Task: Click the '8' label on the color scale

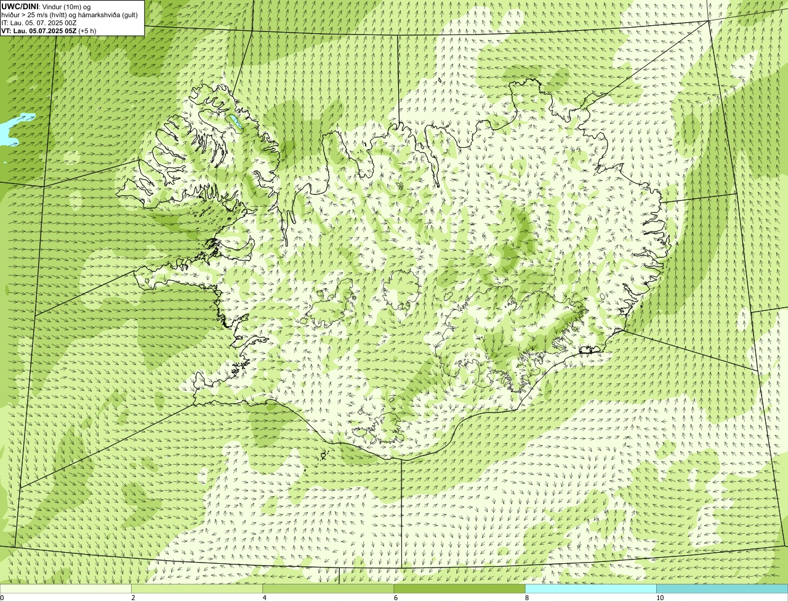Action: tap(526, 598)
